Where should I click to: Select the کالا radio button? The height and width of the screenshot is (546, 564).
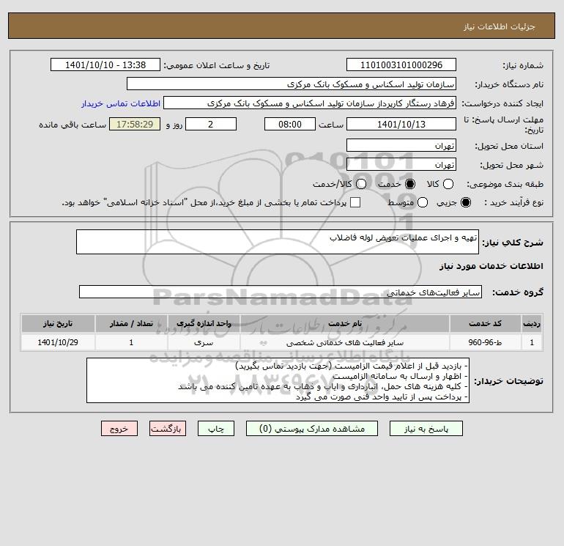448,184
